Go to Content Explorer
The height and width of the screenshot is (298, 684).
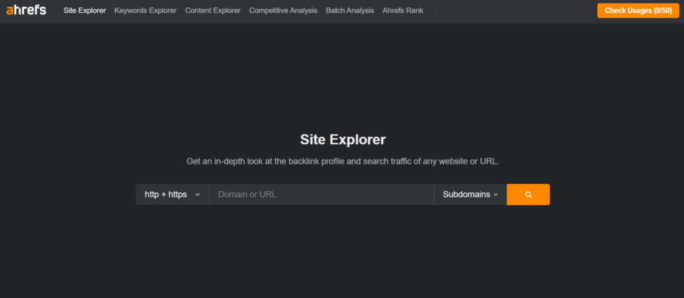pos(213,11)
